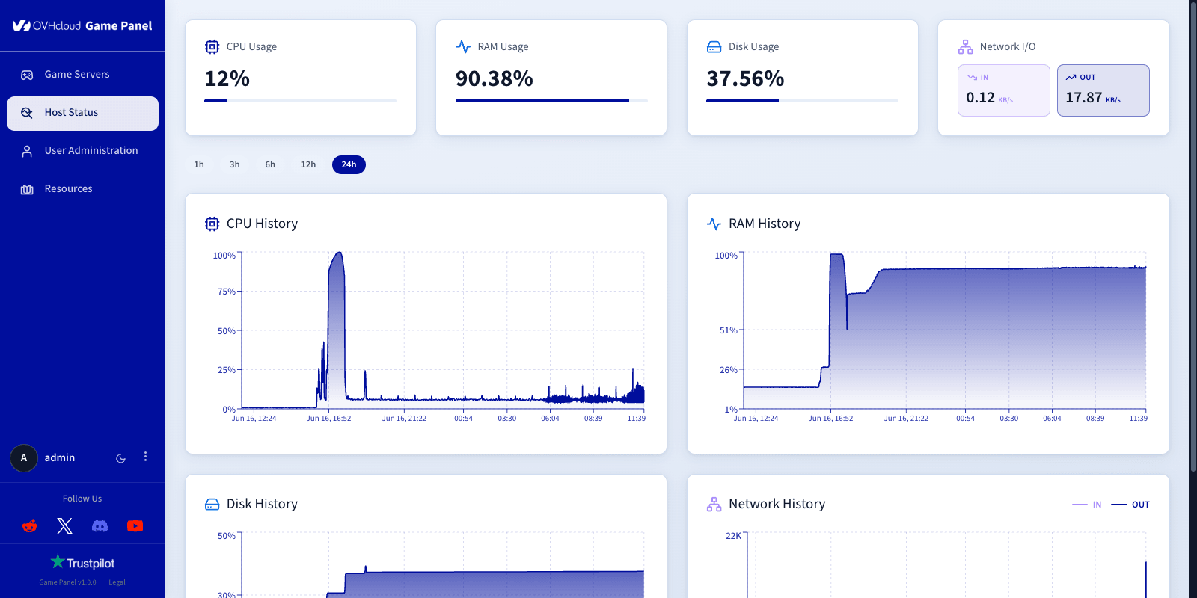Click the Network History title
The image size is (1197, 598).
pos(777,504)
